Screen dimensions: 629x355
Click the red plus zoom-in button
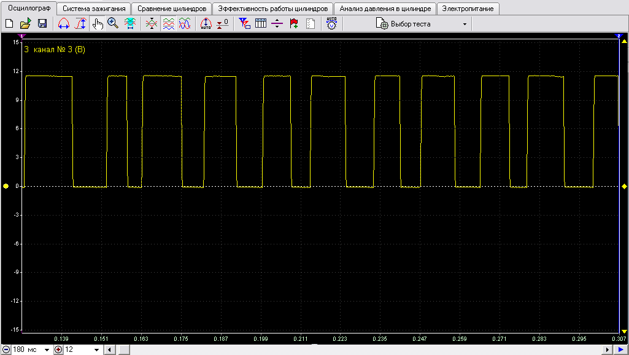click(x=58, y=349)
